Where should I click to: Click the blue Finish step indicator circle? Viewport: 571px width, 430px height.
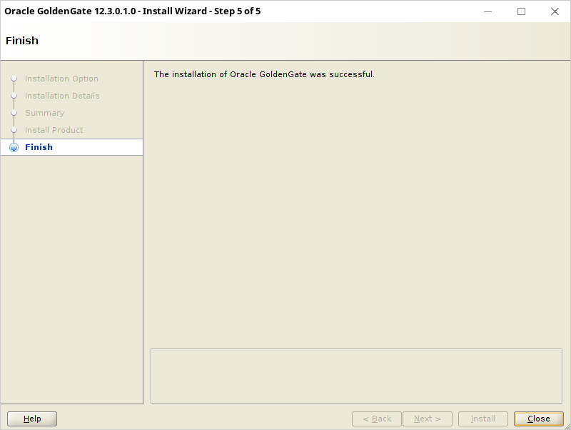pyautogui.click(x=14, y=147)
